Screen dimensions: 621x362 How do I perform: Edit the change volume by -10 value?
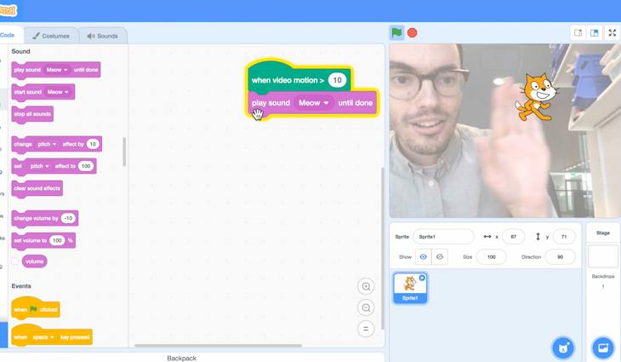coord(69,218)
